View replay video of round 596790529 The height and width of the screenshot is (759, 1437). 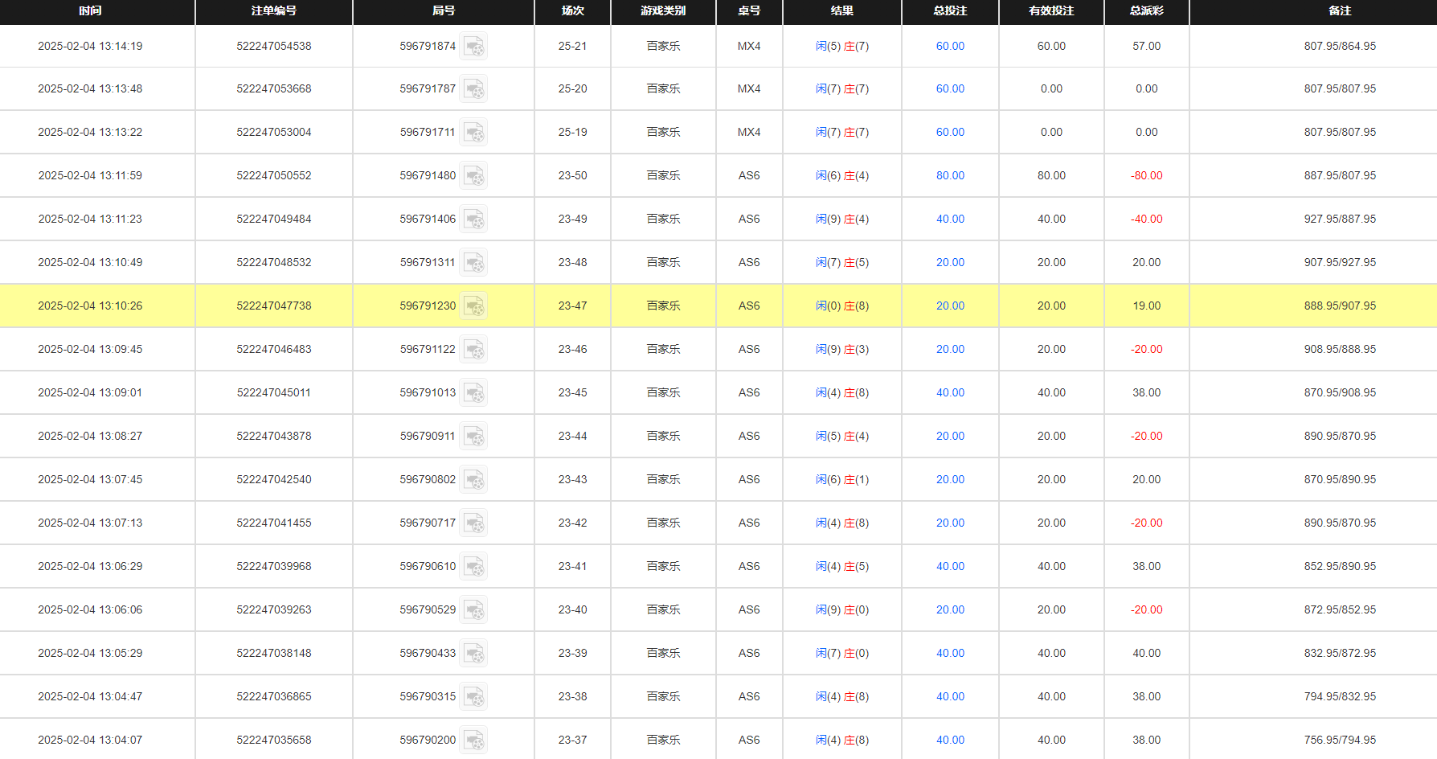click(x=473, y=610)
